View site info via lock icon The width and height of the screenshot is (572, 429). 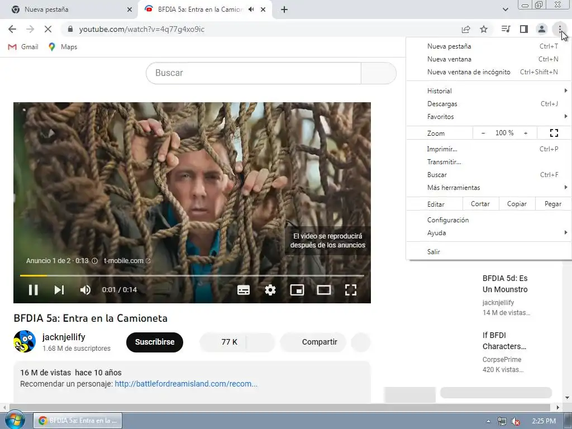point(71,29)
